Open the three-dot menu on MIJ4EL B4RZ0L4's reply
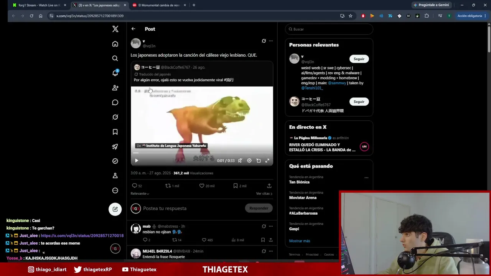Screen dimensions: 491x276 [271, 251]
